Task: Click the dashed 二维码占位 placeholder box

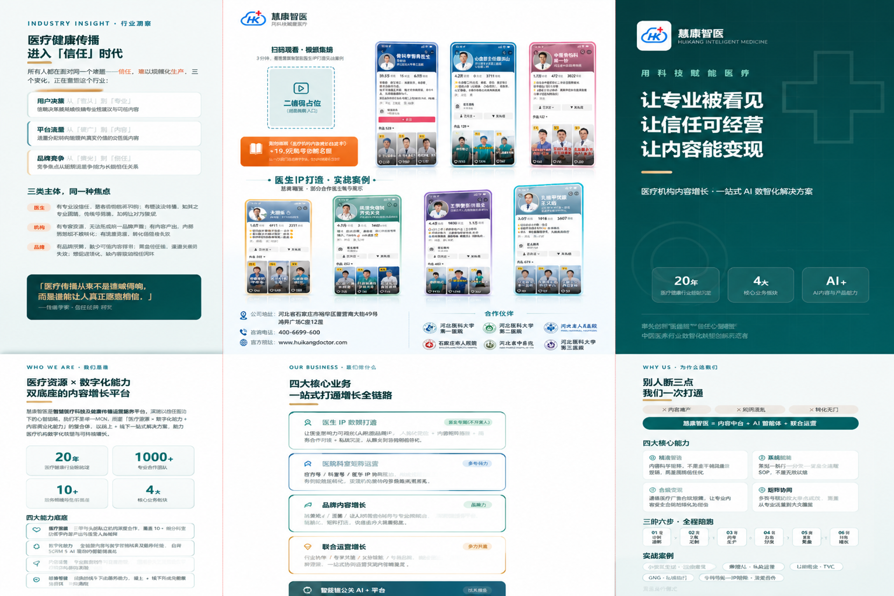Action: [x=301, y=98]
